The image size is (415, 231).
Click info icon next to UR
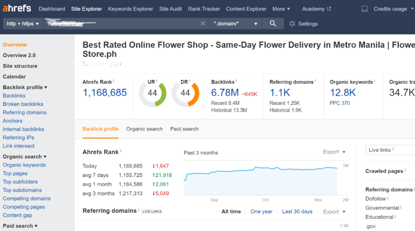point(156,81)
